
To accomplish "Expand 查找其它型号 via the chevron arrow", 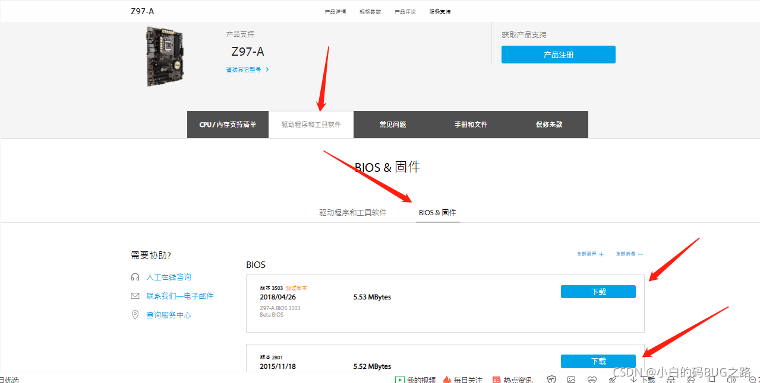I will click(x=267, y=69).
